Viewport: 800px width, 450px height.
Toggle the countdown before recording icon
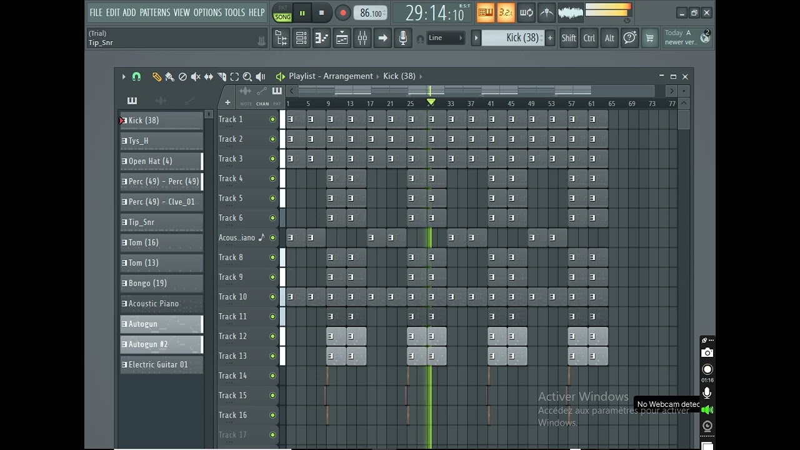tap(505, 12)
